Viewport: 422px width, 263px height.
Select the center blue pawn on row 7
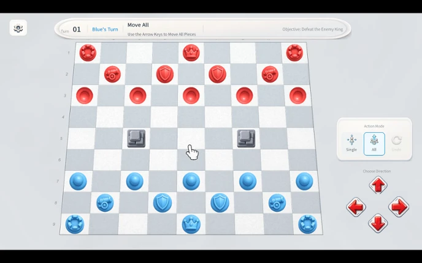191,181
